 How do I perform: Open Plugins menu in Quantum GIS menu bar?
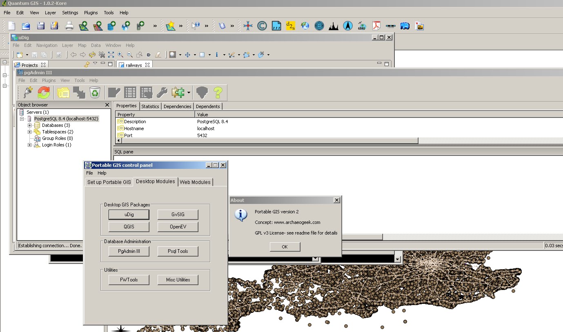coord(91,13)
